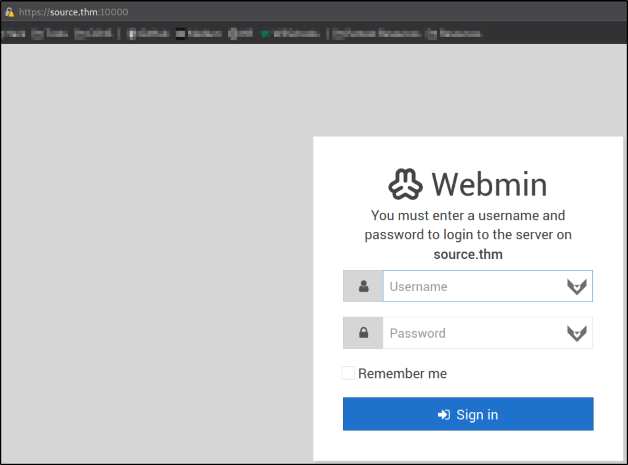Click the password manager icon in Username field

(x=577, y=286)
